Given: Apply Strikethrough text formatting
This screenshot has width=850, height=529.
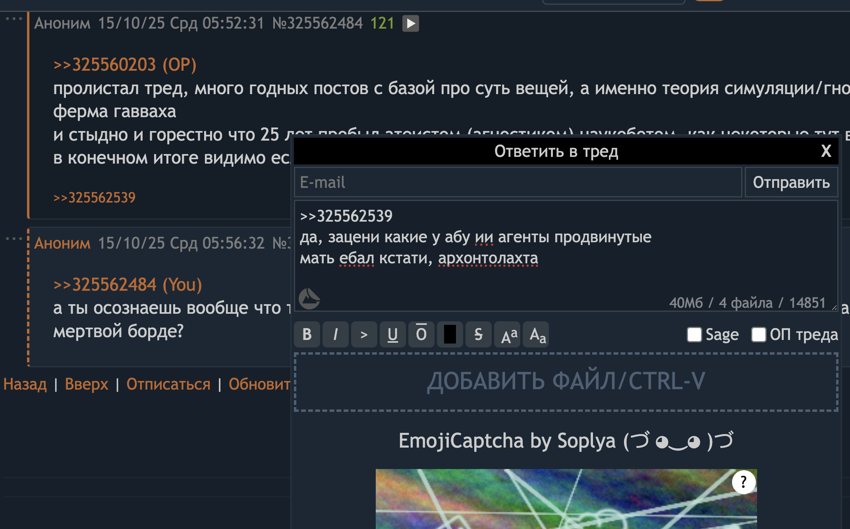Looking at the screenshot, I should coord(478,334).
